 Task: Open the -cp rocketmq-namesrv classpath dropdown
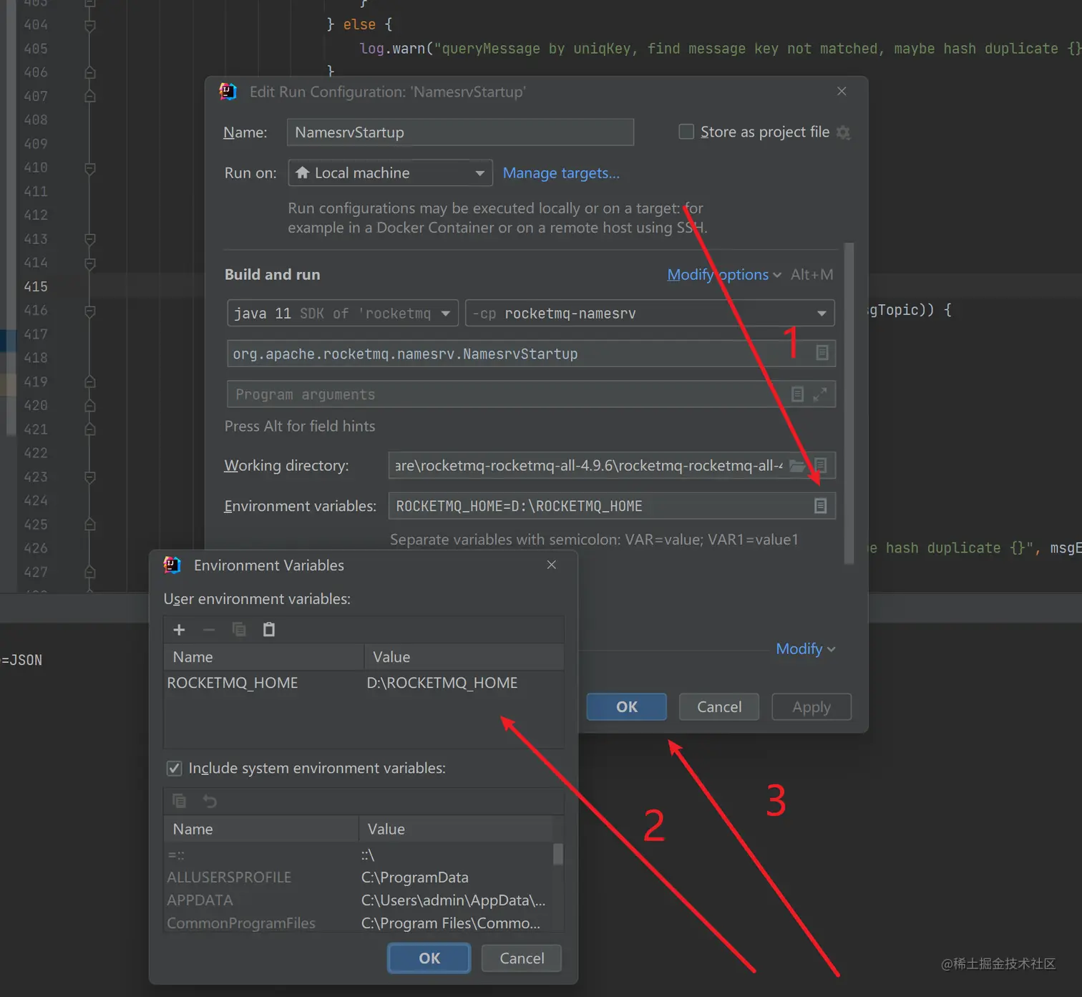pos(650,313)
